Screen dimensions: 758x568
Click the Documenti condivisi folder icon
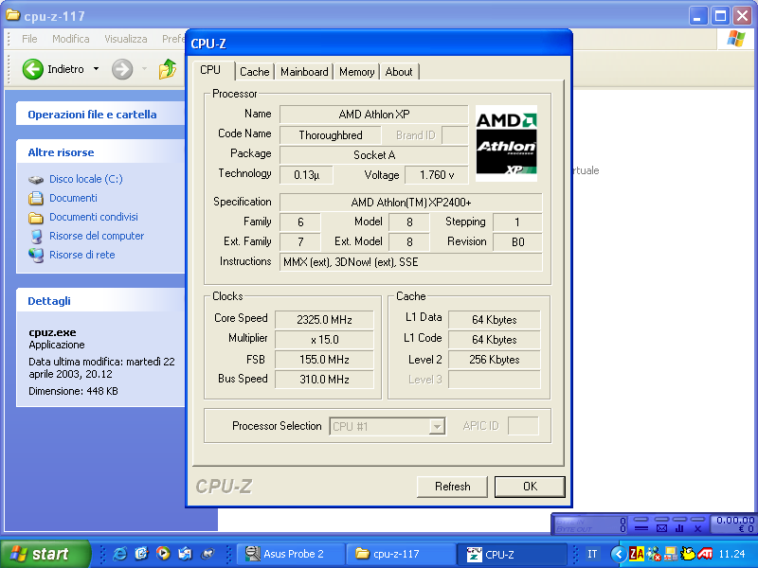(x=36, y=218)
